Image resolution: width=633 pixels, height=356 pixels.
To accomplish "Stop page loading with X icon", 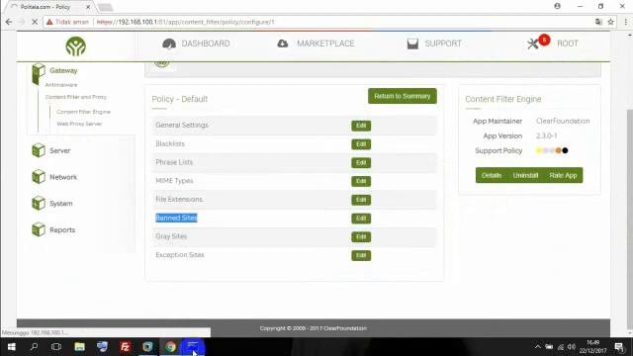I will (x=35, y=22).
